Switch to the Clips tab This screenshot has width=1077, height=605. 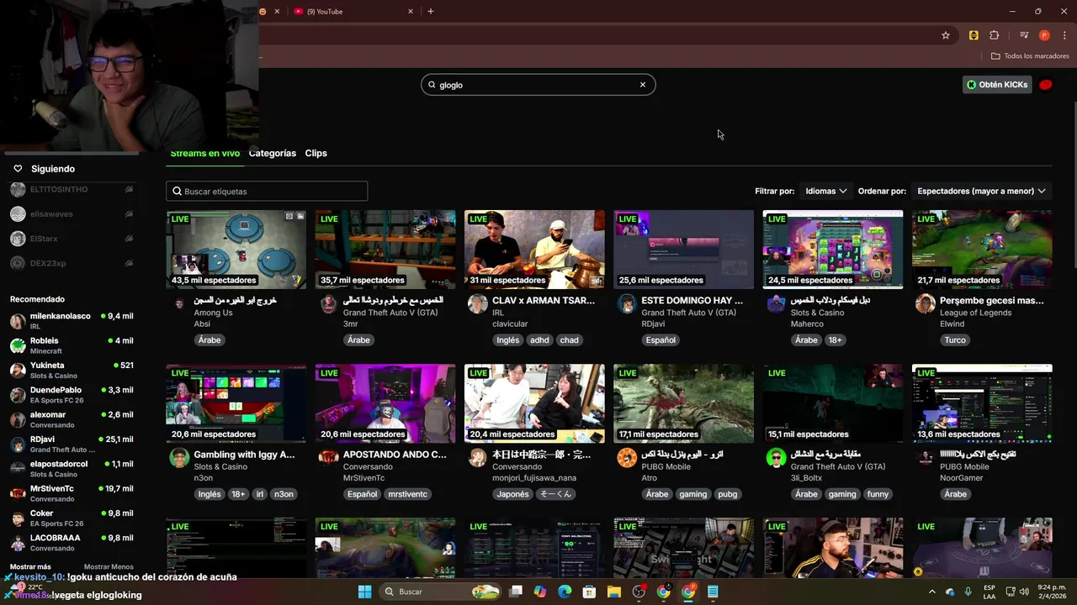(316, 153)
